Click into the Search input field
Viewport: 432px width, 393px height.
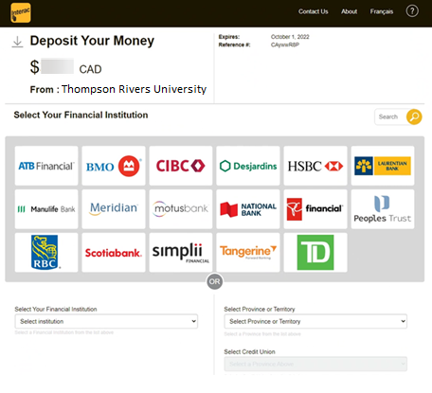pos(390,116)
